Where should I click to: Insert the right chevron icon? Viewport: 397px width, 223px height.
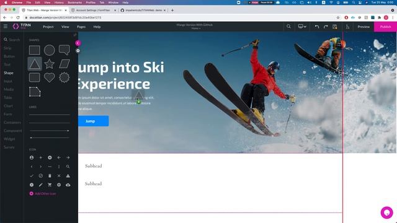(40, 167)
